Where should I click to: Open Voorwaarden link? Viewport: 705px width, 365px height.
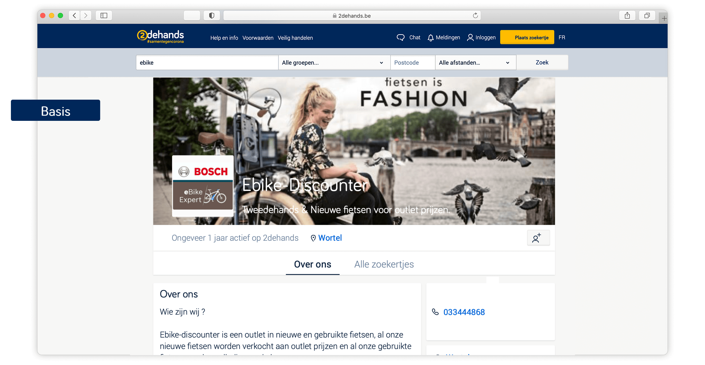coord(258,38)
